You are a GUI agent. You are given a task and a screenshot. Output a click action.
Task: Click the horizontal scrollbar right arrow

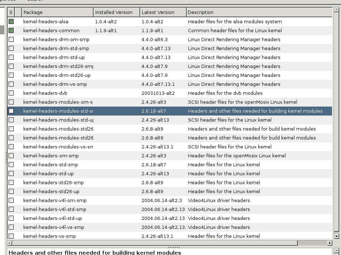330,243
